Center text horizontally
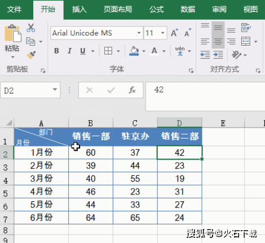This screenshot has height=243, width=265. point(218,41)
